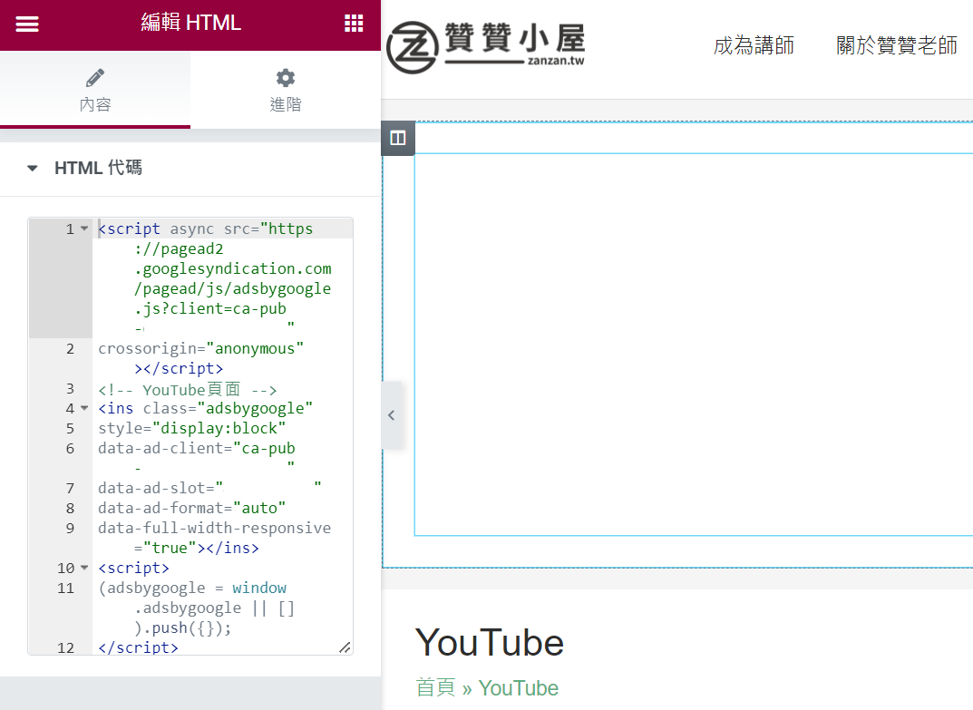The width and height of the screenshot is (973, 710).
Task: Click the data-ad-slot code line
Action: (209, 488)
